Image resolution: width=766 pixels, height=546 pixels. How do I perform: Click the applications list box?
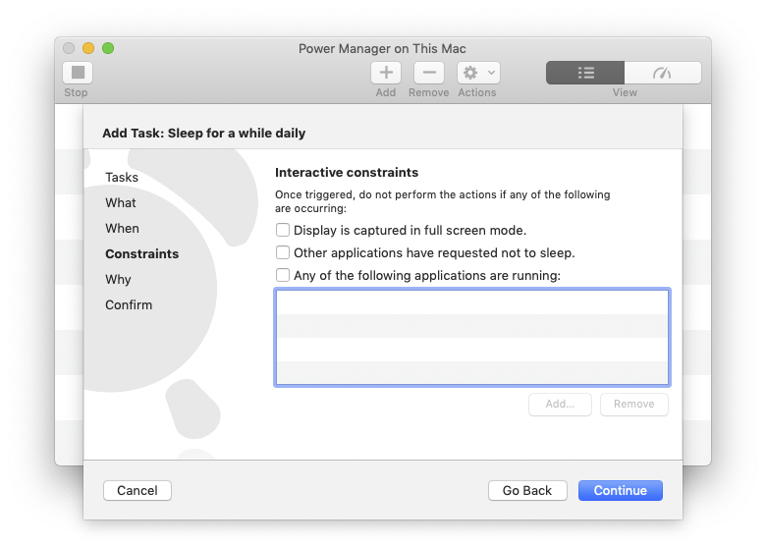point(472,338)
